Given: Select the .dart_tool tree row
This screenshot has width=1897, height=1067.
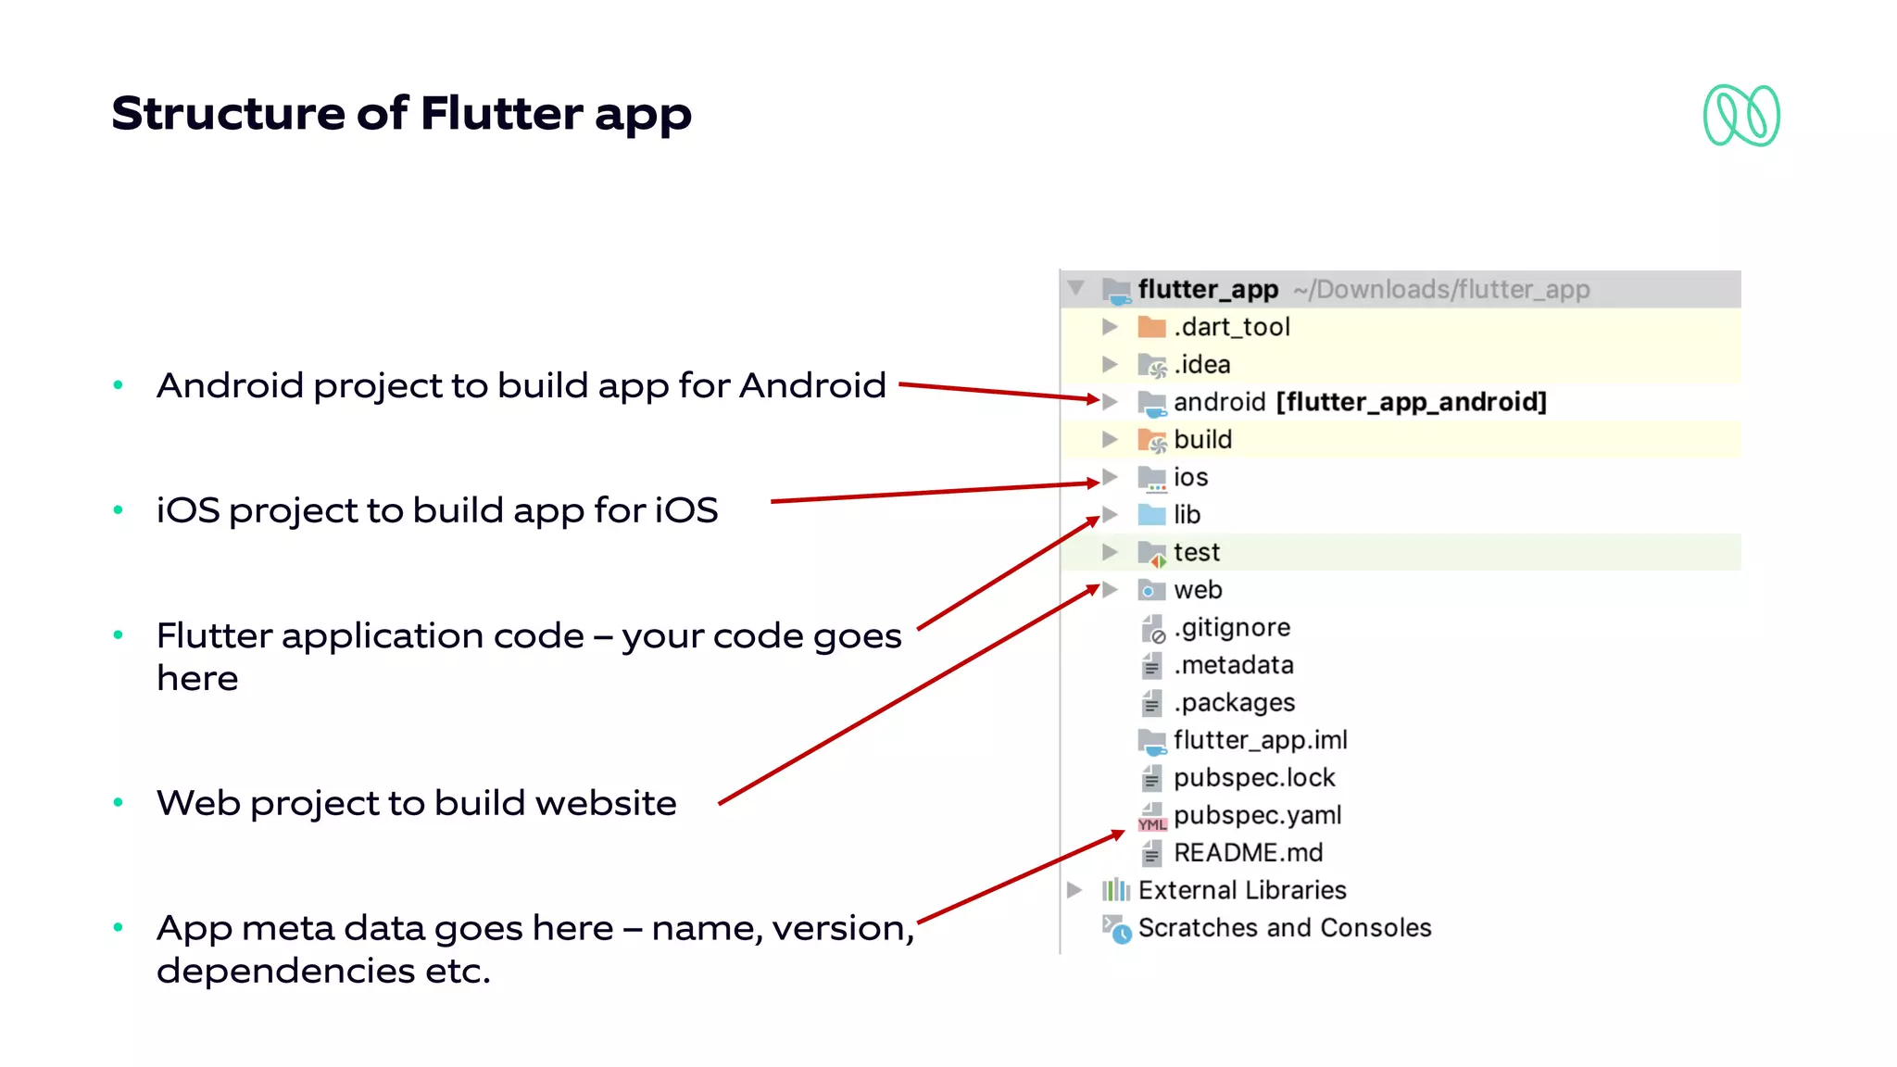Looking at the screenshot, I should [1401, 327].
